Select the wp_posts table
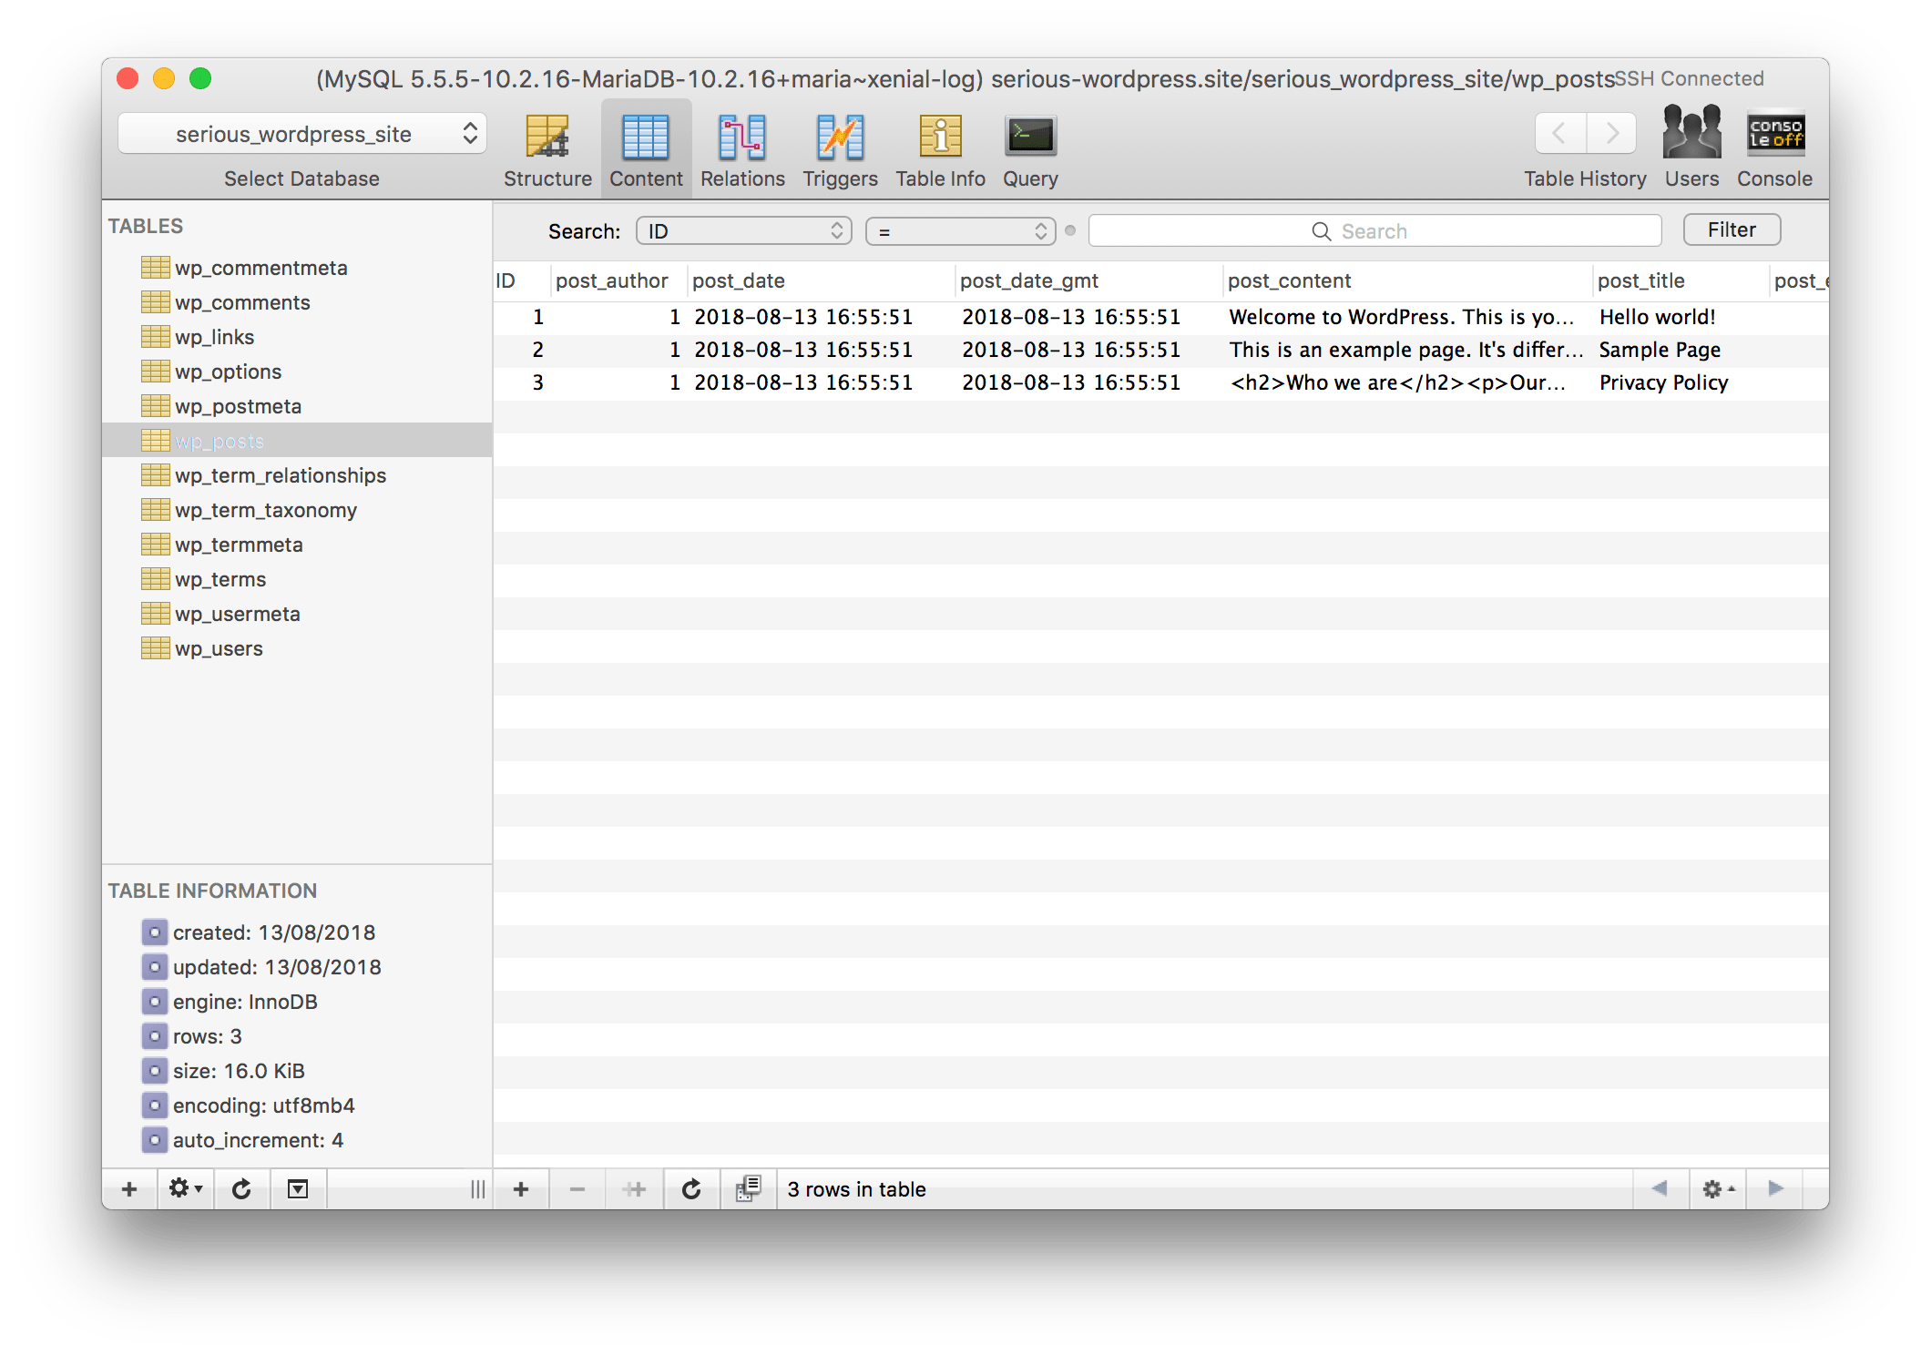The height and width of the screenshot is (1355, 1931). click(297, 441)
